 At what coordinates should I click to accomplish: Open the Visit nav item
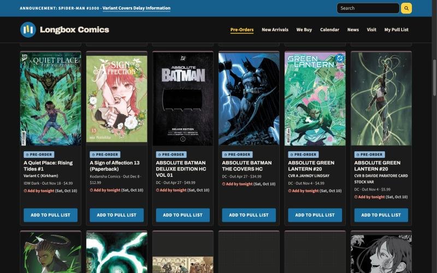click(x=371, y=29)
